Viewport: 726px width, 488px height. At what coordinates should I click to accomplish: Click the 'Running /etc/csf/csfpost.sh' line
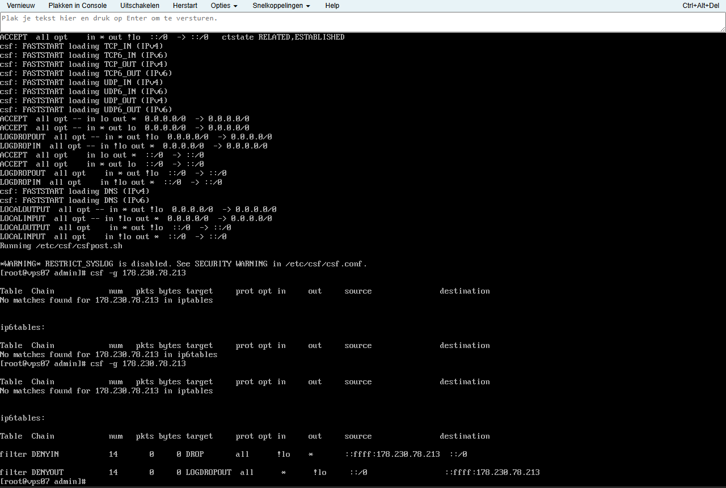click(61, 245)
